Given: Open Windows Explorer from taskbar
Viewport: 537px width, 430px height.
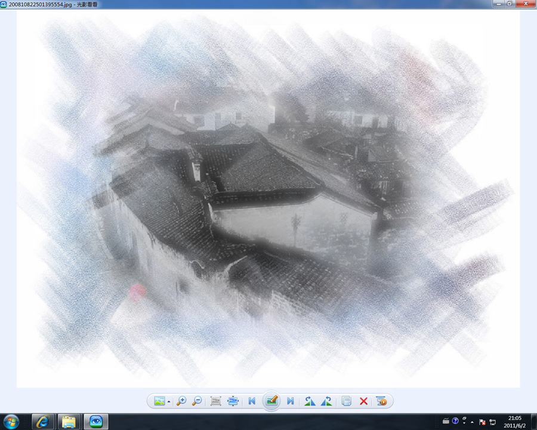Looking at the screenshot, I should pyautogui.click(x=69, y=422).
